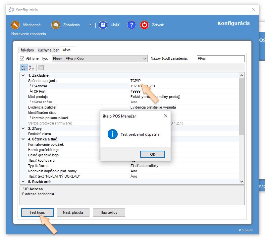Image resolution: width=268 pixels, height=243 pixels.
Task: Click the property pages icon
Action: click(41, 67)
